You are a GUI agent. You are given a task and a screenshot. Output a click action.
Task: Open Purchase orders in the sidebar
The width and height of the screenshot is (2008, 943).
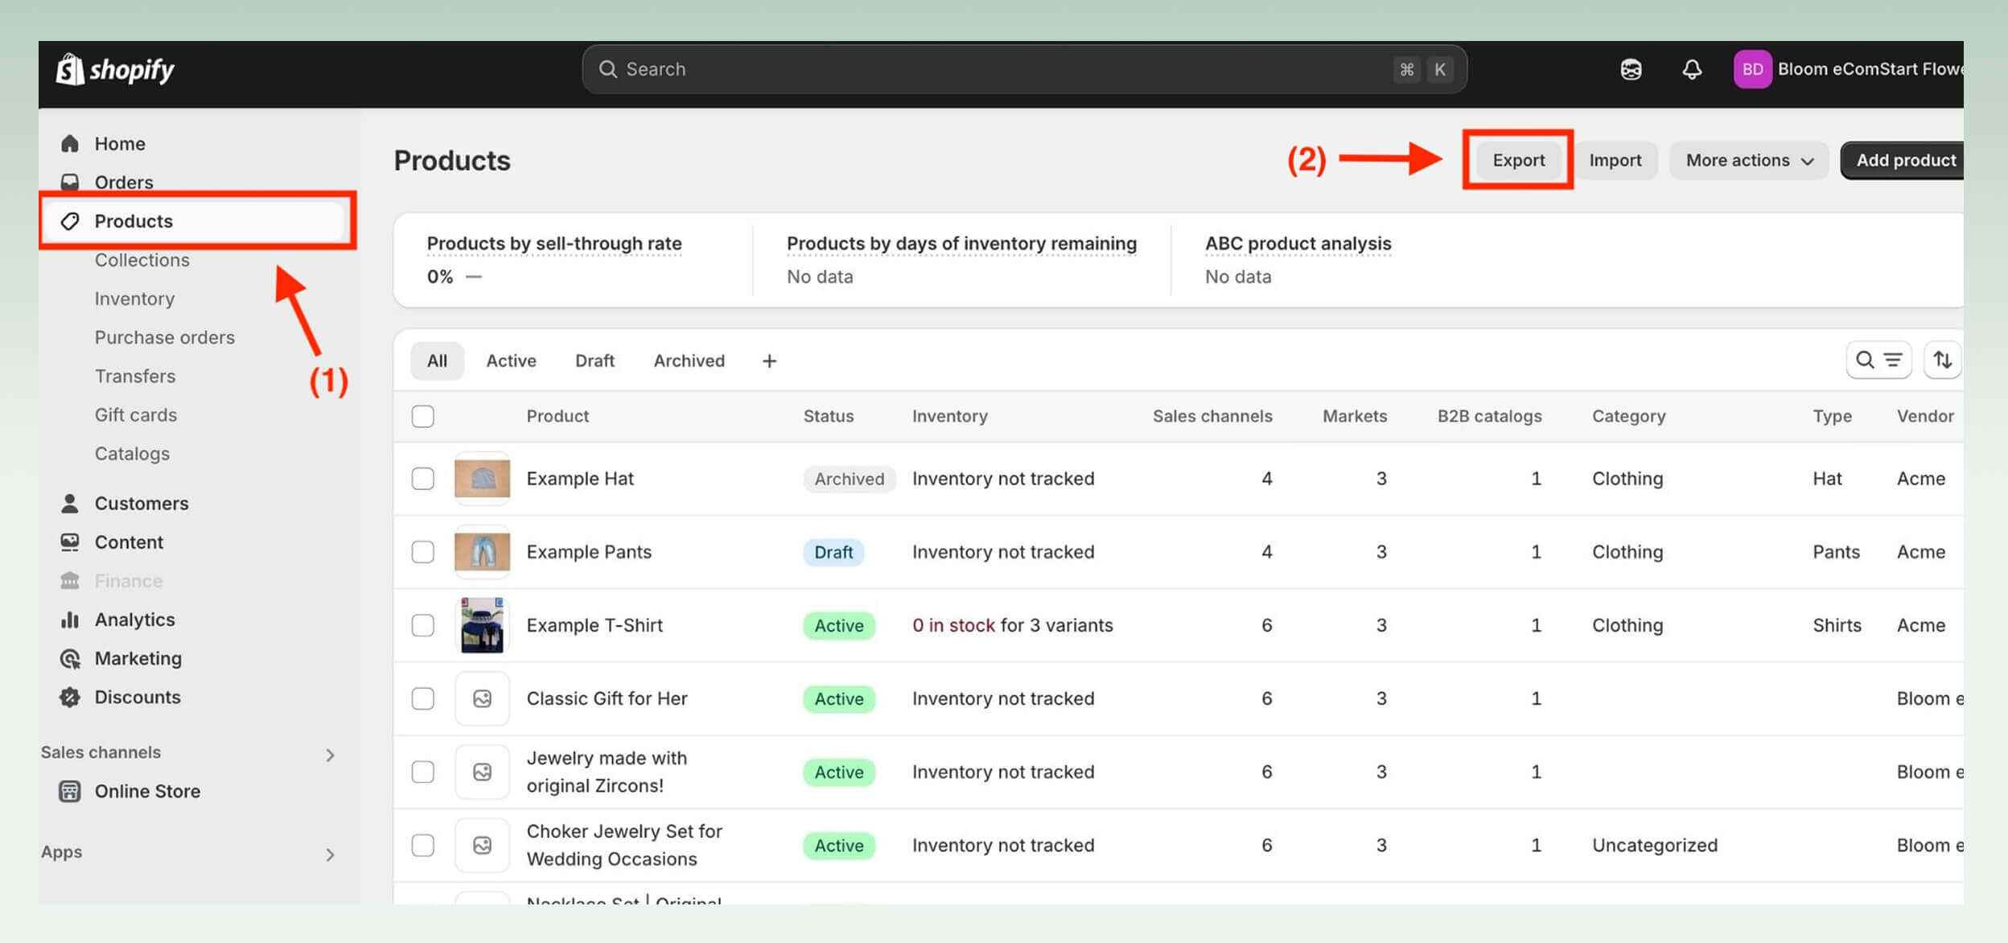pos(165,337)
